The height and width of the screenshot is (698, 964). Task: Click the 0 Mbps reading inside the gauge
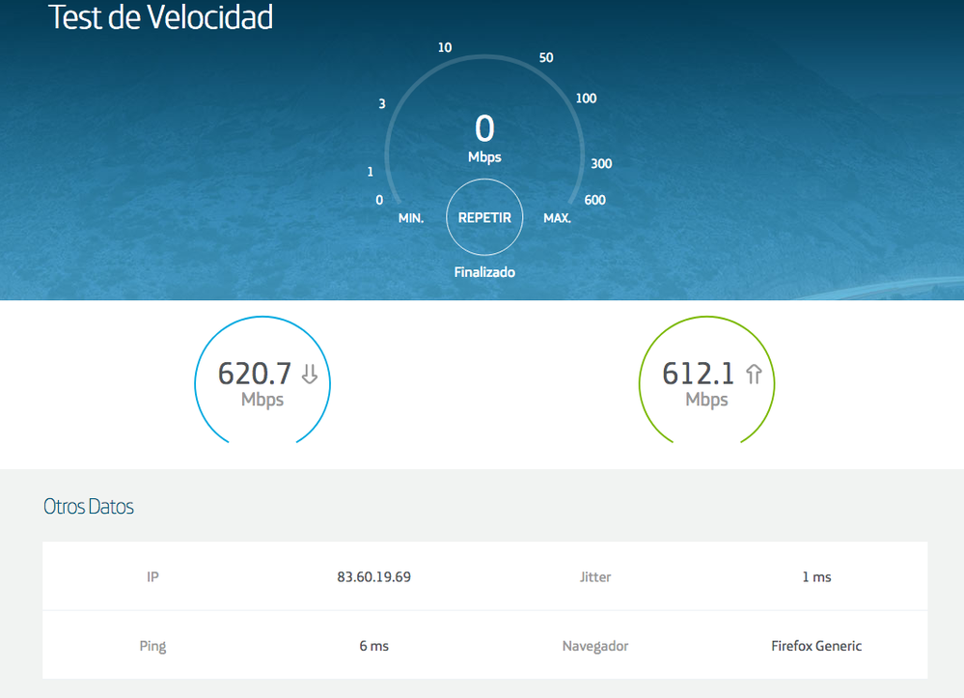[x=484, y=138]
